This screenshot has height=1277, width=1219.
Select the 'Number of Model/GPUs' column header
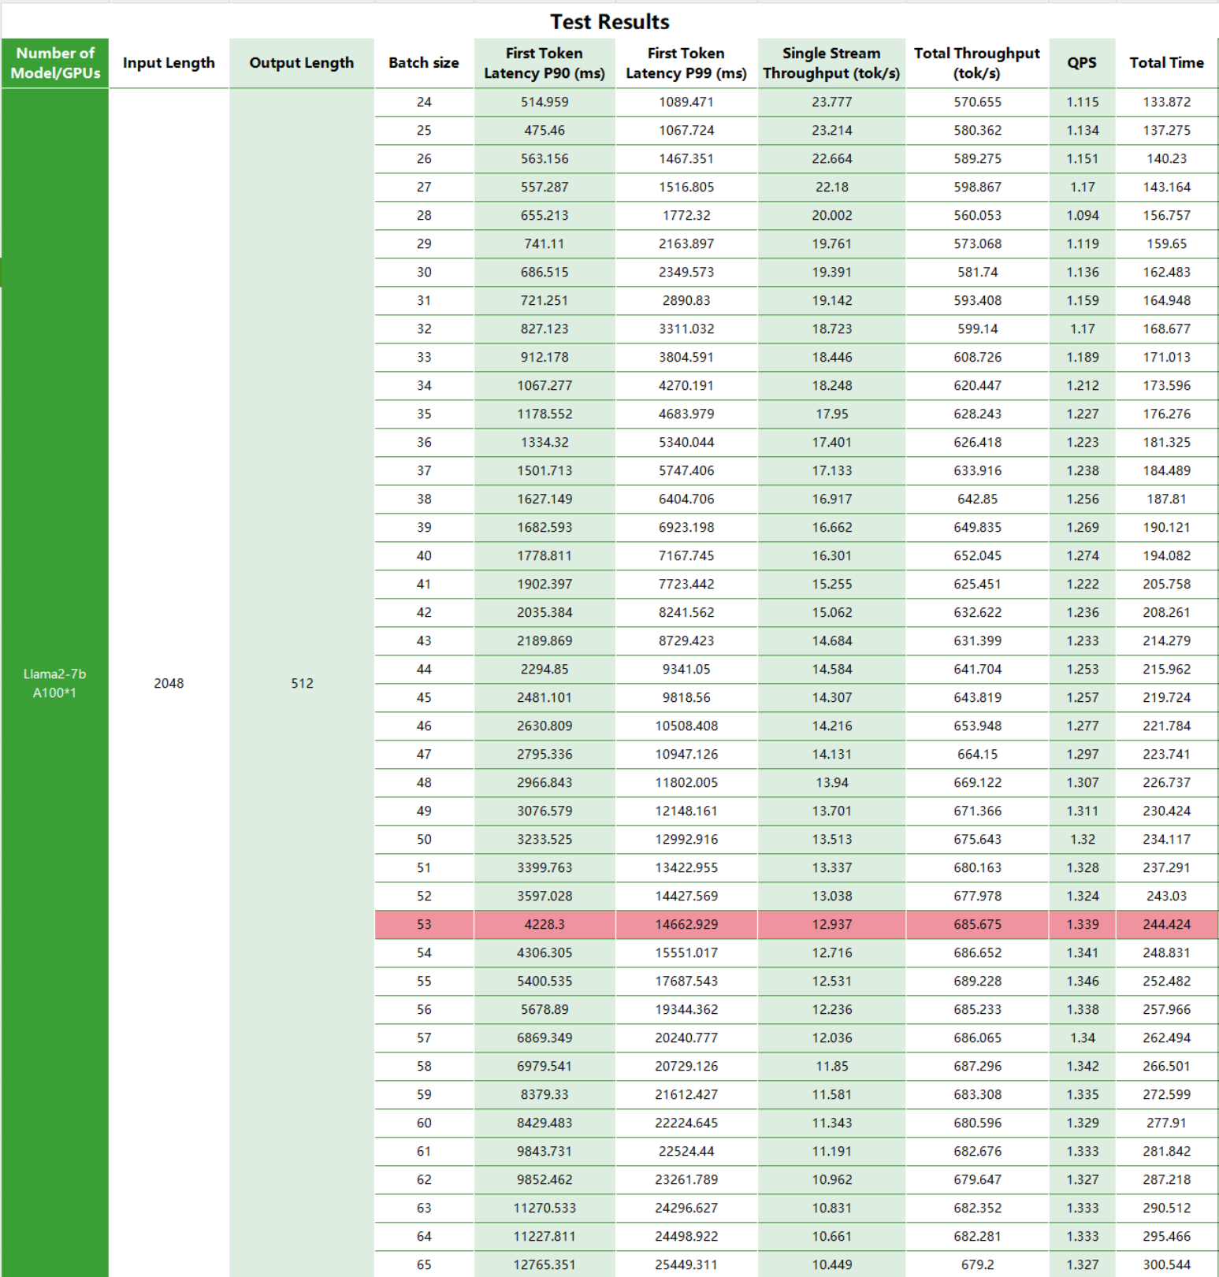[55, 63]
